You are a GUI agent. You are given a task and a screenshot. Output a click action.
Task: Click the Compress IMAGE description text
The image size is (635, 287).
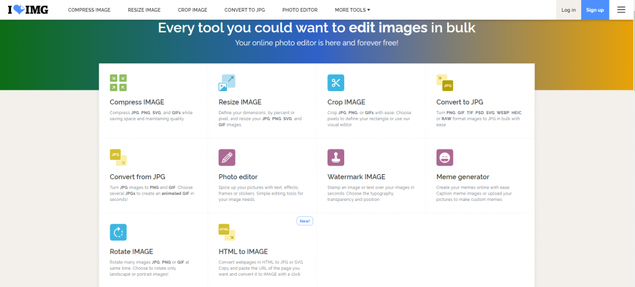(151, 116)
